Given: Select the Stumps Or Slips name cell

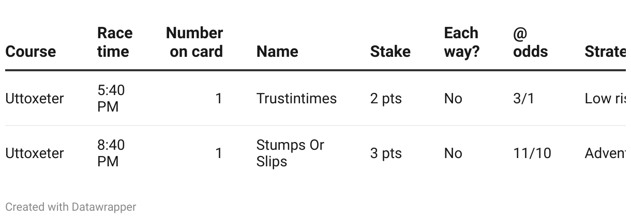Looking at the screenshot, I should click(290, 153).
